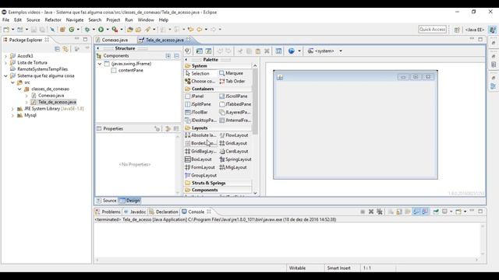This screenshot has width=499, height=280.
Task: Click Java EE perspective button
Action: (x=475, y=30)
